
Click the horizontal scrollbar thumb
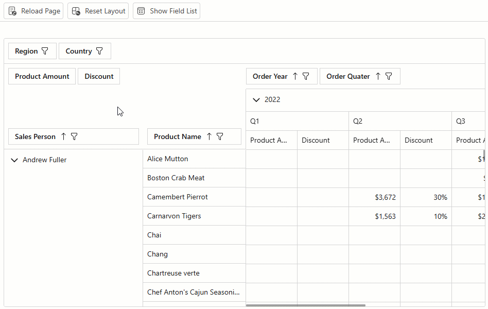pyautogui.click(x=305, y=305)
